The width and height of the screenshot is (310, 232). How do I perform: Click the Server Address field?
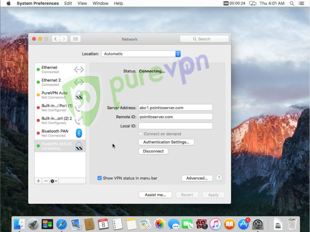pyautogui.click(x=176, y=108)
